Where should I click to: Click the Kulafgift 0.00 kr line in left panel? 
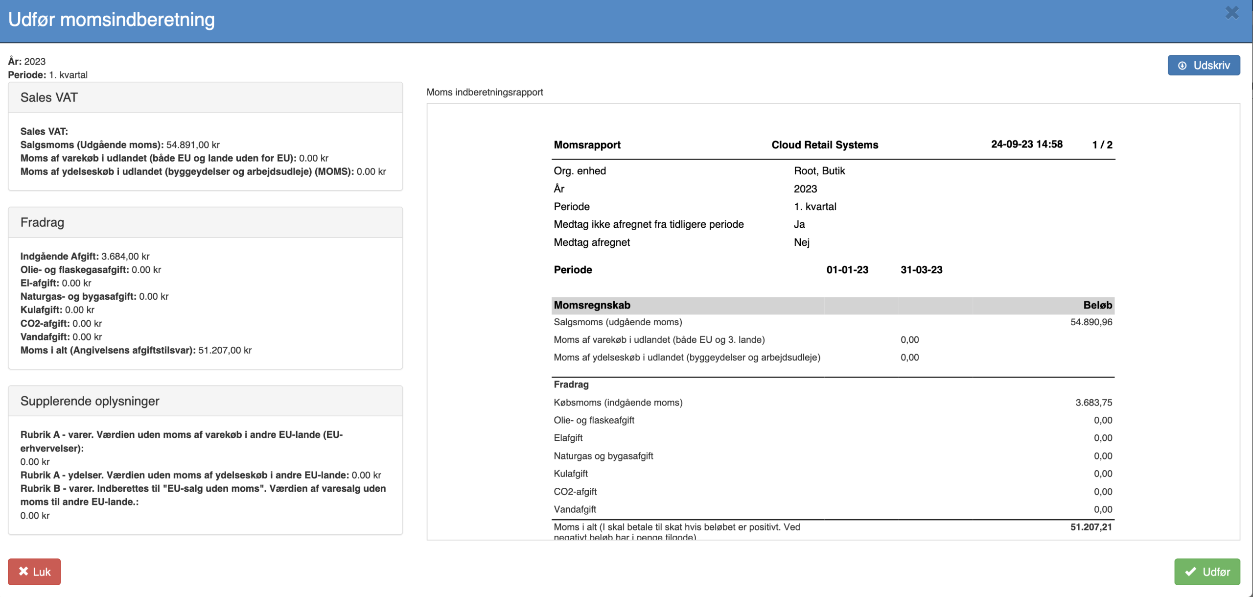coord(57,310)
